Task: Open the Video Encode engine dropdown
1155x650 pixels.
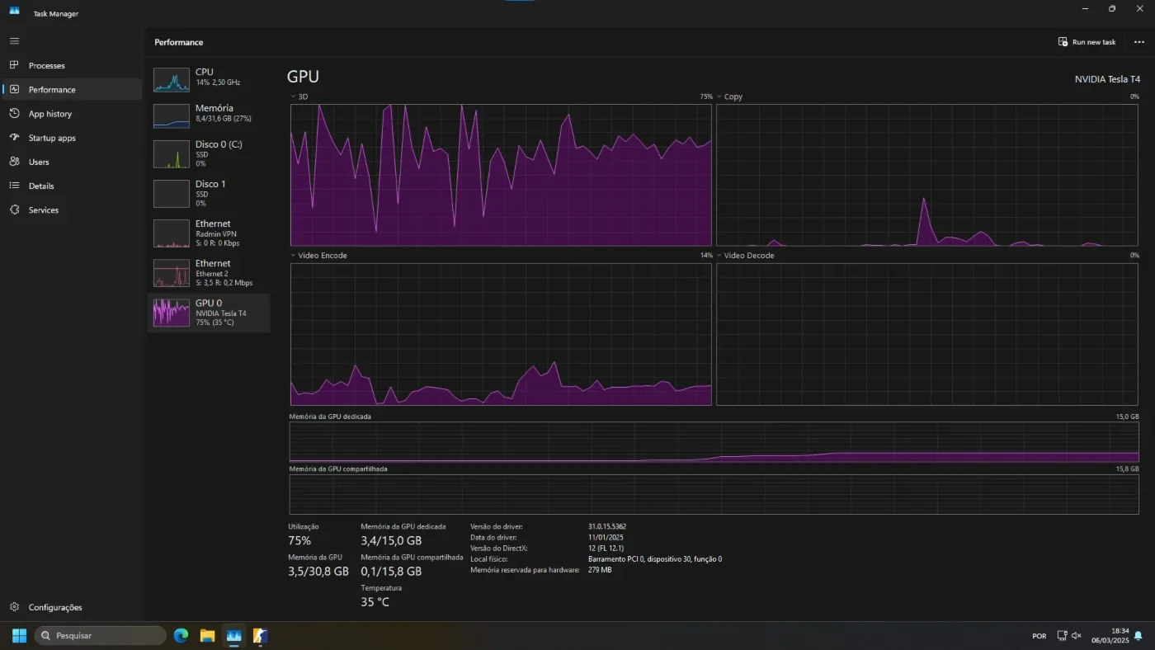Action: pyautogui.click(x=293, y=256)
